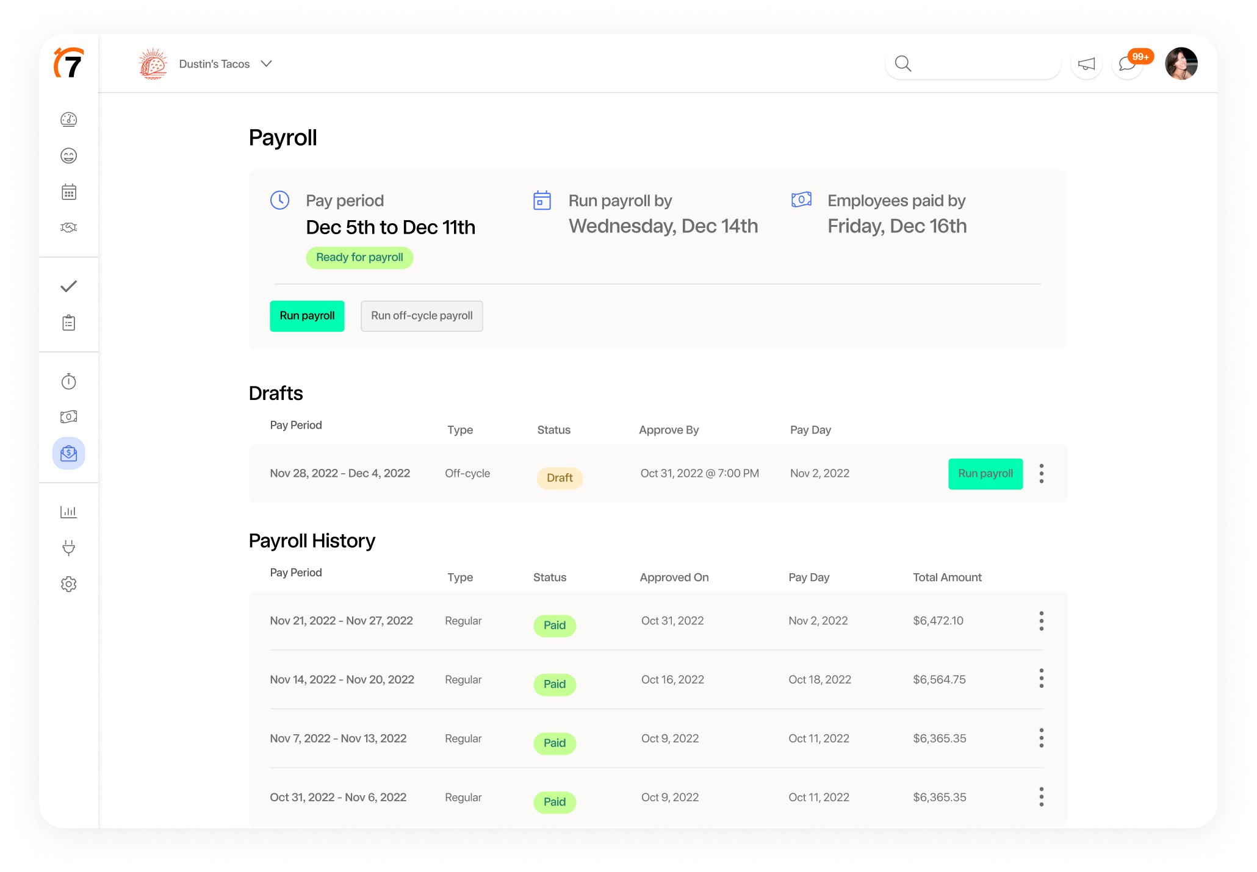Open the stopwatch time tracking icon
Screen dimensions: 1257x872
68,382
